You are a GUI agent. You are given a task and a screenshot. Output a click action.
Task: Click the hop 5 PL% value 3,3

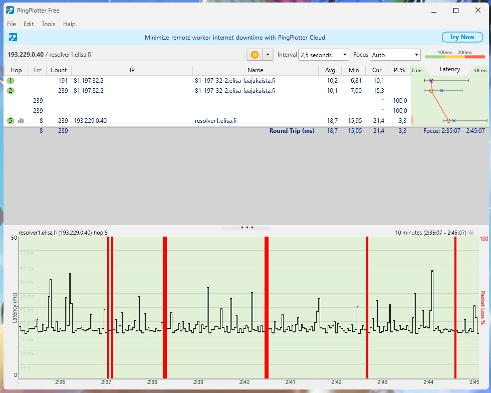402,121
